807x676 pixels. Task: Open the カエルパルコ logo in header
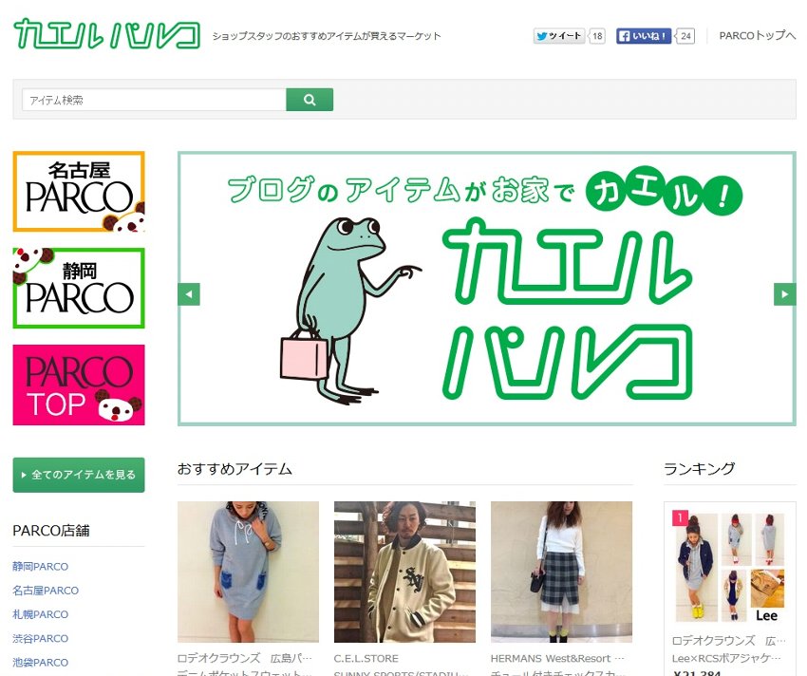click(x=106, y=34)
